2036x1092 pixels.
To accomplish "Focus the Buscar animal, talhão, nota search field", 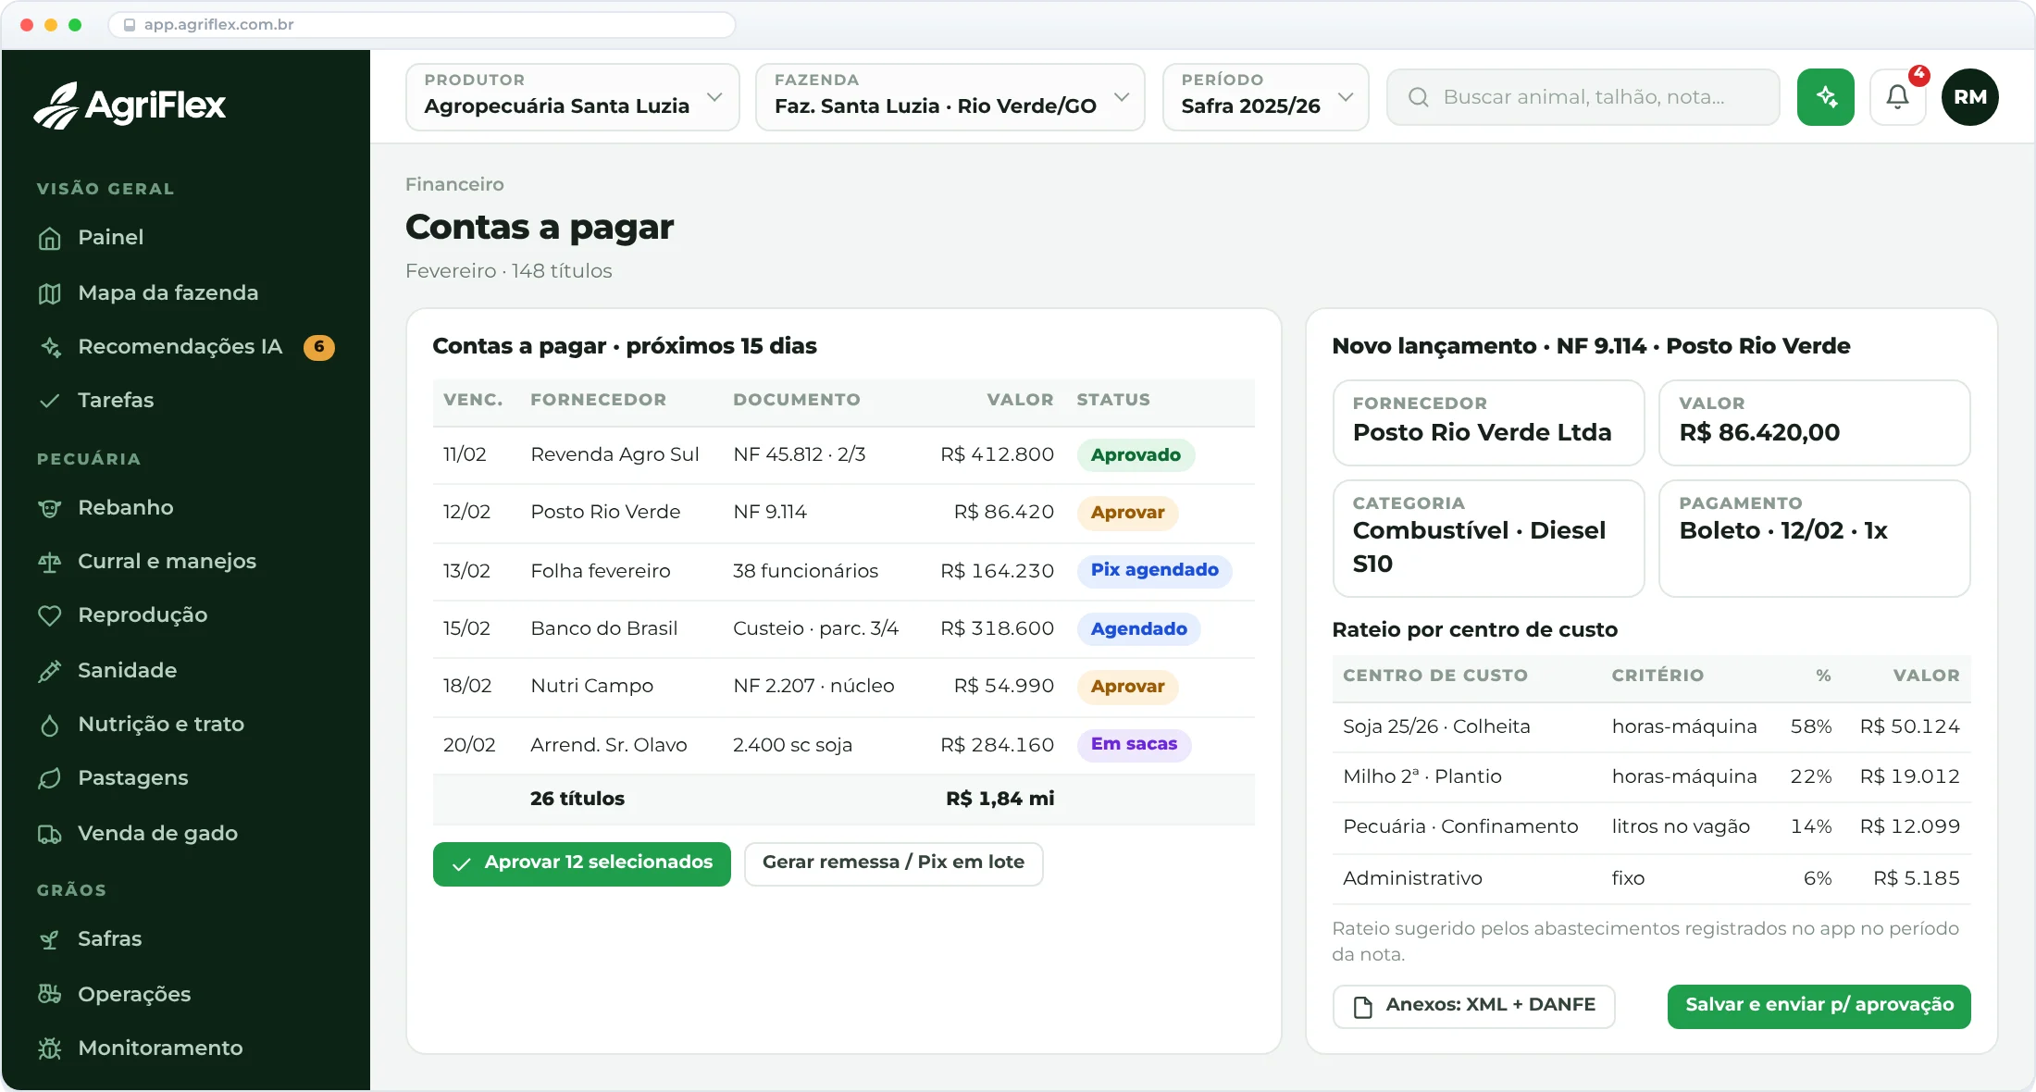I will 1583,97.
